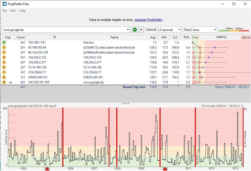Image resolution: width=251 pixels, height=171 pixels.
Task: Open the Help menu
Action: [22, 11]
